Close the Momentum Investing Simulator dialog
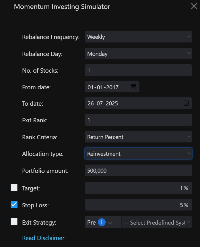The height and width of the screenshot is (247, 200). 194,6
